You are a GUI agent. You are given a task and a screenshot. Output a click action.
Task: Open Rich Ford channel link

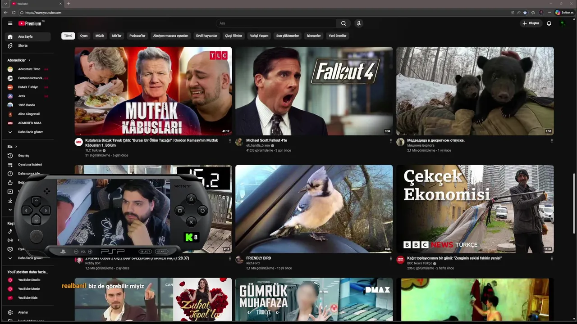tap(253, 263)
